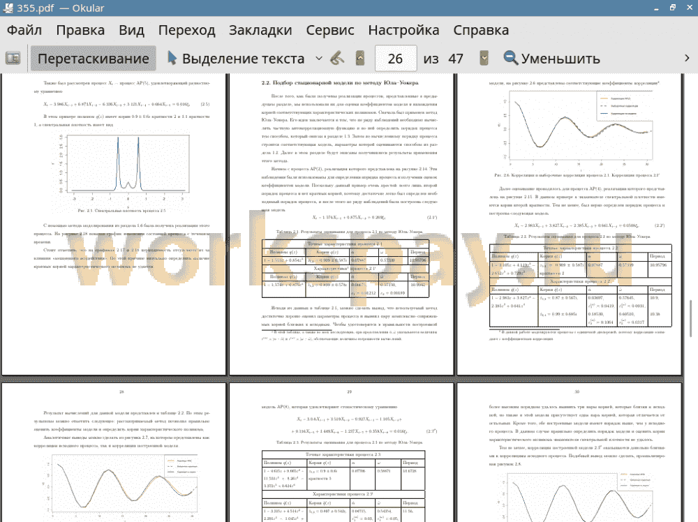Click section heading 2.2 Юла–Уокера
The width and height of the screenshot is (698, 522).
(x=340, y=82)
